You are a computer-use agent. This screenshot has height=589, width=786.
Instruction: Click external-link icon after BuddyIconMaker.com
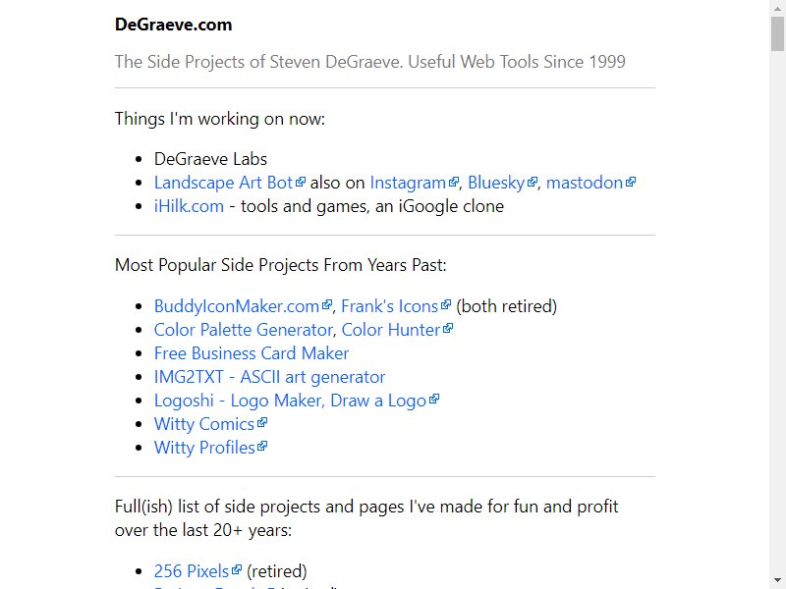click(x=327, y=305)
